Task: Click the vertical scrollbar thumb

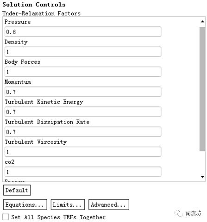Action: tap(202, 89)
